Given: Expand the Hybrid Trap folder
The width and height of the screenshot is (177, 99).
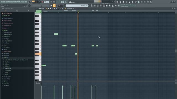Looking at the screenshot, I should coord(8,68).
